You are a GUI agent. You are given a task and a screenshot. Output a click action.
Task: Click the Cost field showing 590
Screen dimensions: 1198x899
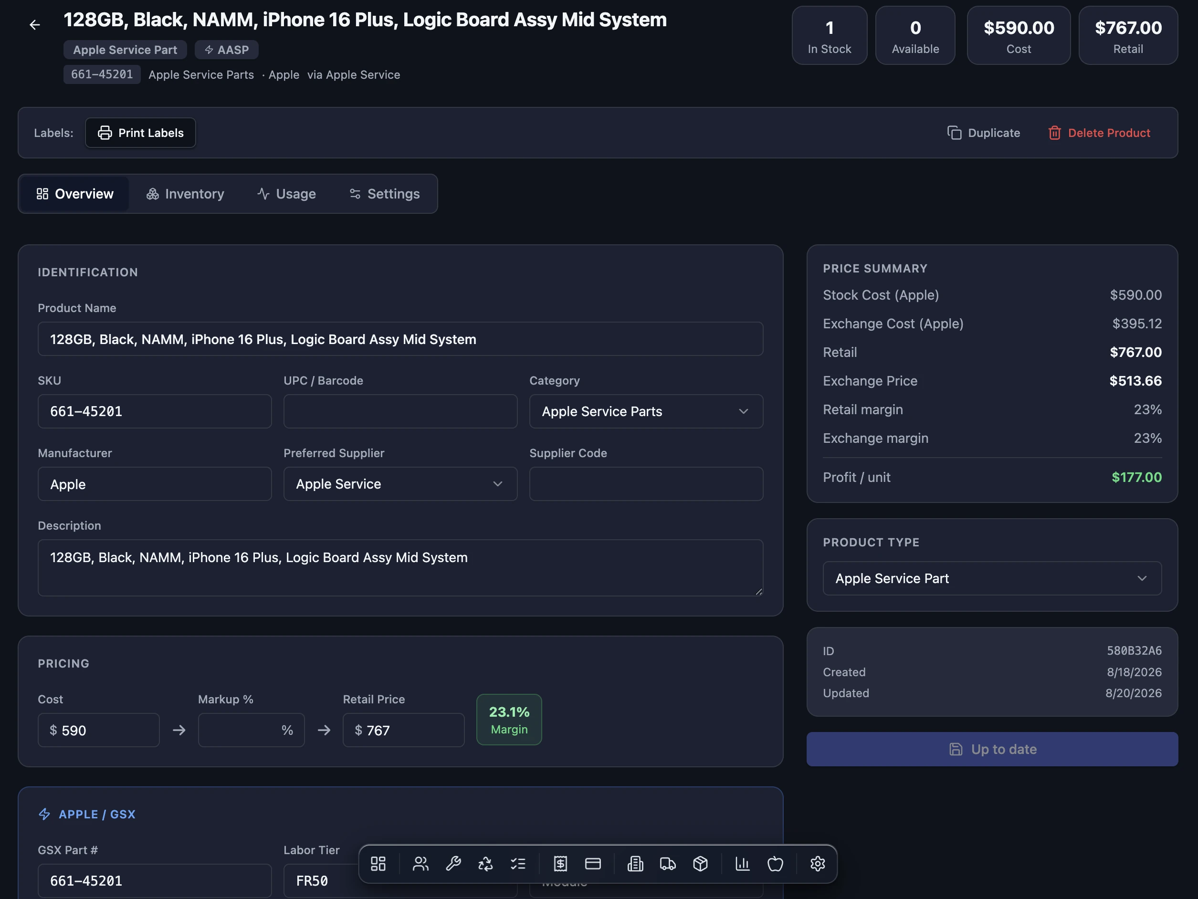(99, 731)
